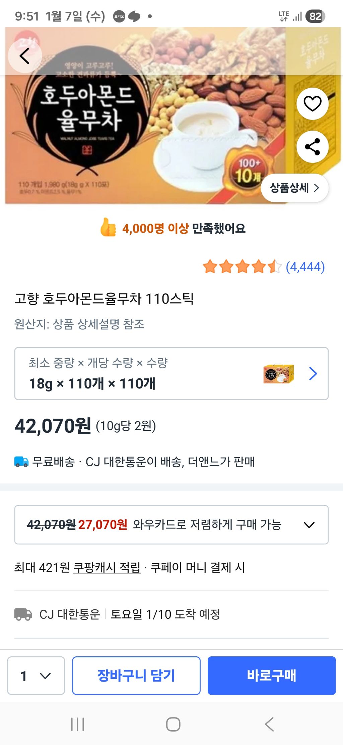This screenshot has width=343, height=745.
Task: Tap the thumbs-up satisfaction icon
Action: pos(108,228)
